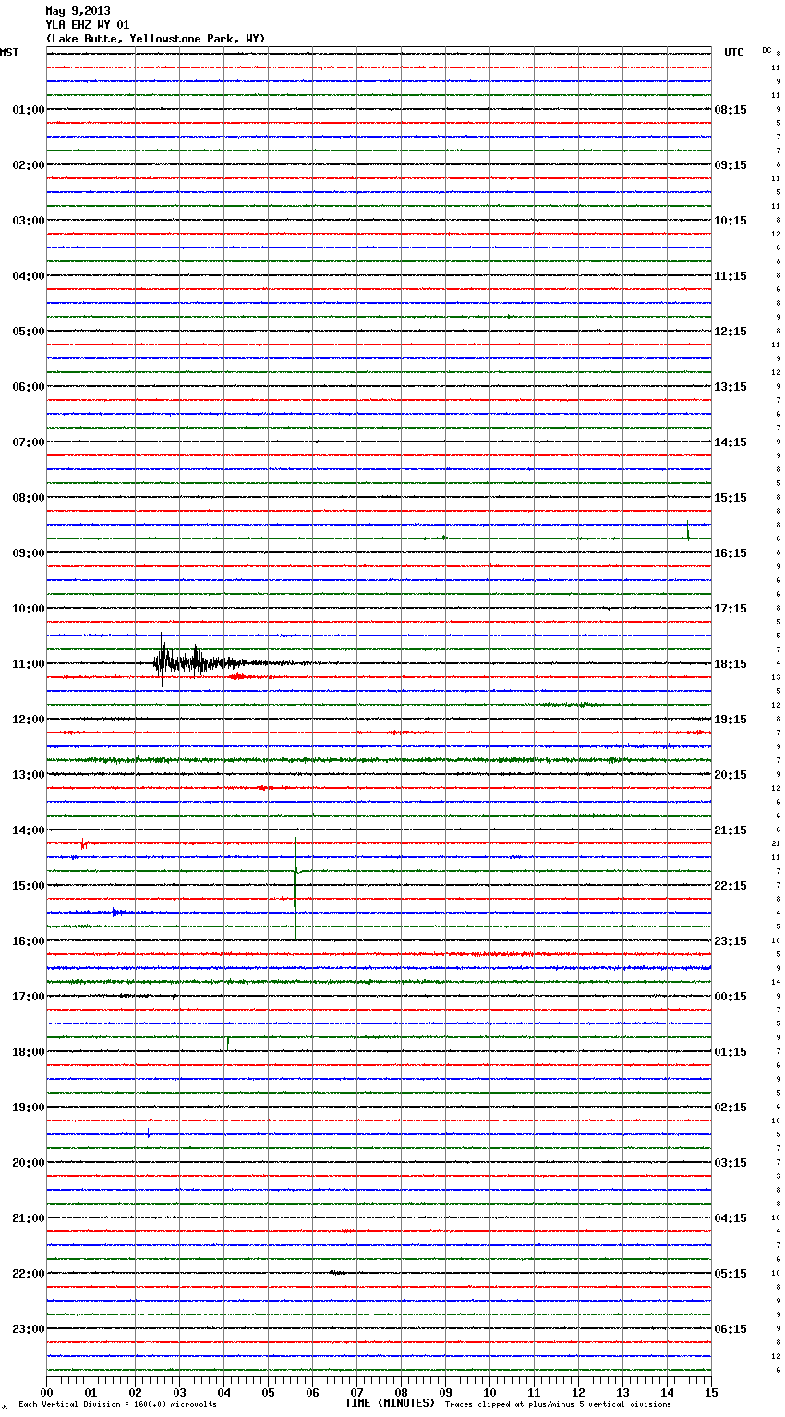Click the 'DC' column header
The image size is (785, 1417).
pos(767,50)
